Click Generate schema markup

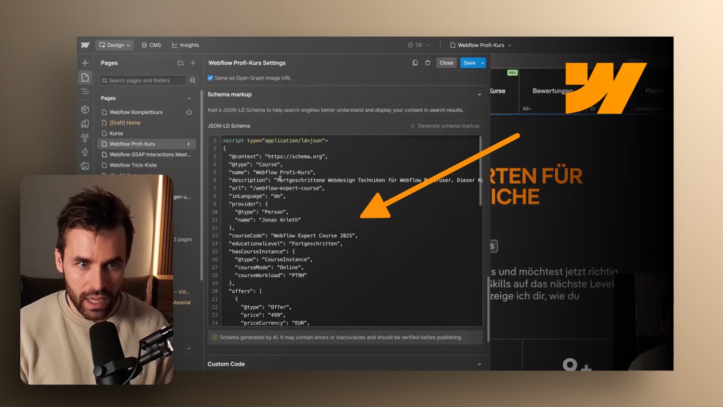point(444,126)
